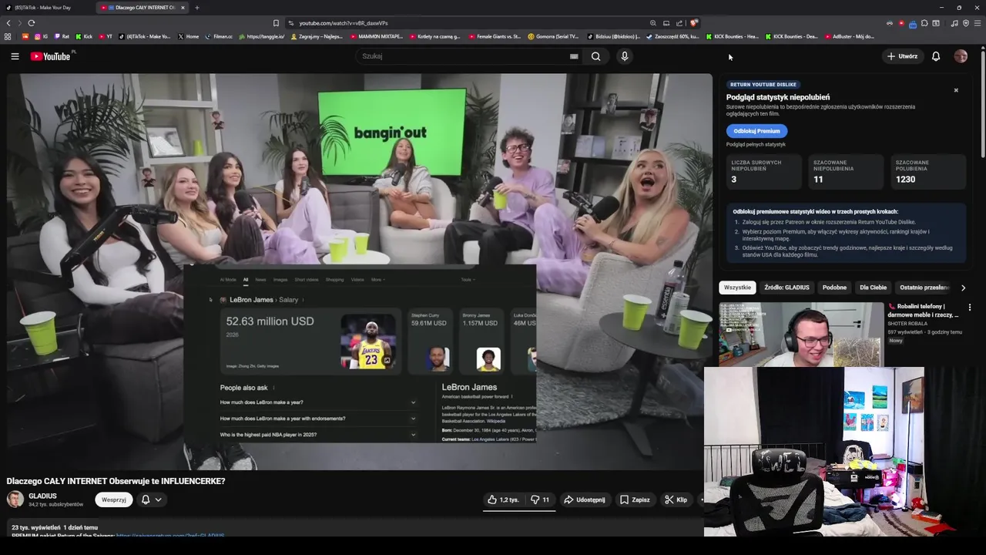The height and width of the screenshot is (555, 986).
Task: Open the apps grid in bookmarks bar
Action: click(8, 36)
